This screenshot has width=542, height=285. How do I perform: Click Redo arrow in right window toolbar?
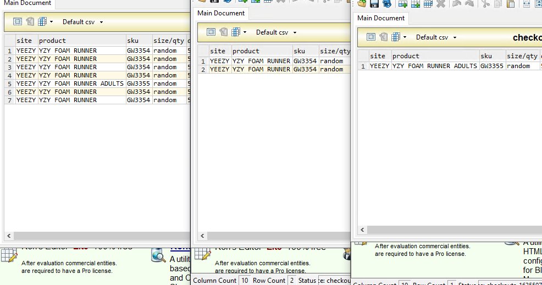pyautogui.click(x=469, y=4)
